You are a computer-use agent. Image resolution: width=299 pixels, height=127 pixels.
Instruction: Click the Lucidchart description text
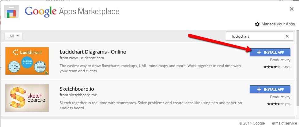[150, 68]
